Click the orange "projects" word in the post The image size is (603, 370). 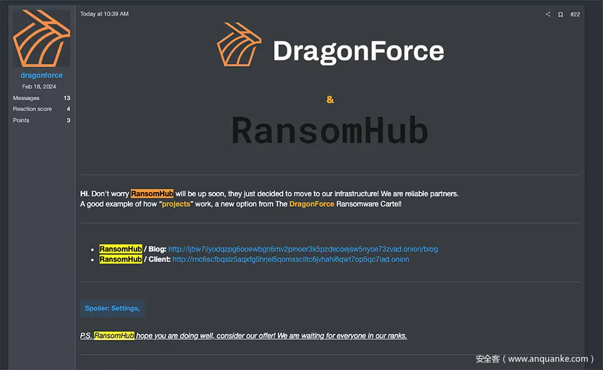click(x=176, y=204)
